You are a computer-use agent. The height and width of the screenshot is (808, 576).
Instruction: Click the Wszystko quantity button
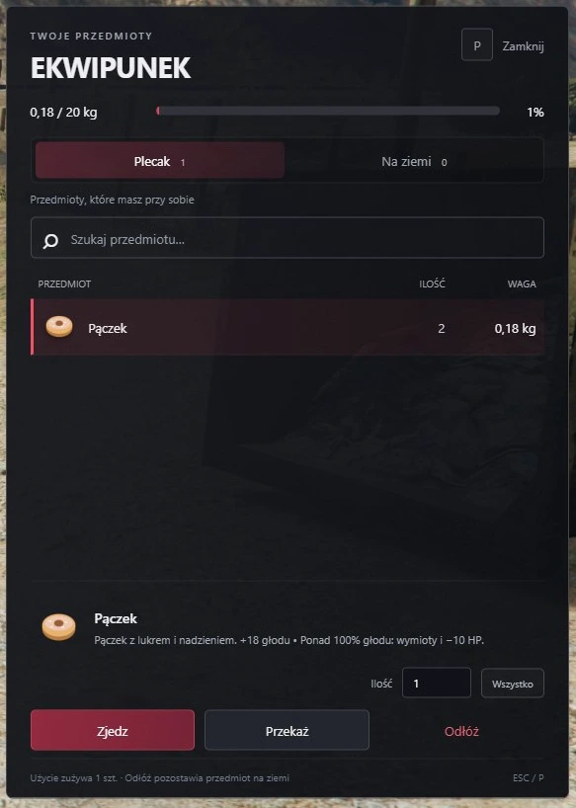pos(512,684)
